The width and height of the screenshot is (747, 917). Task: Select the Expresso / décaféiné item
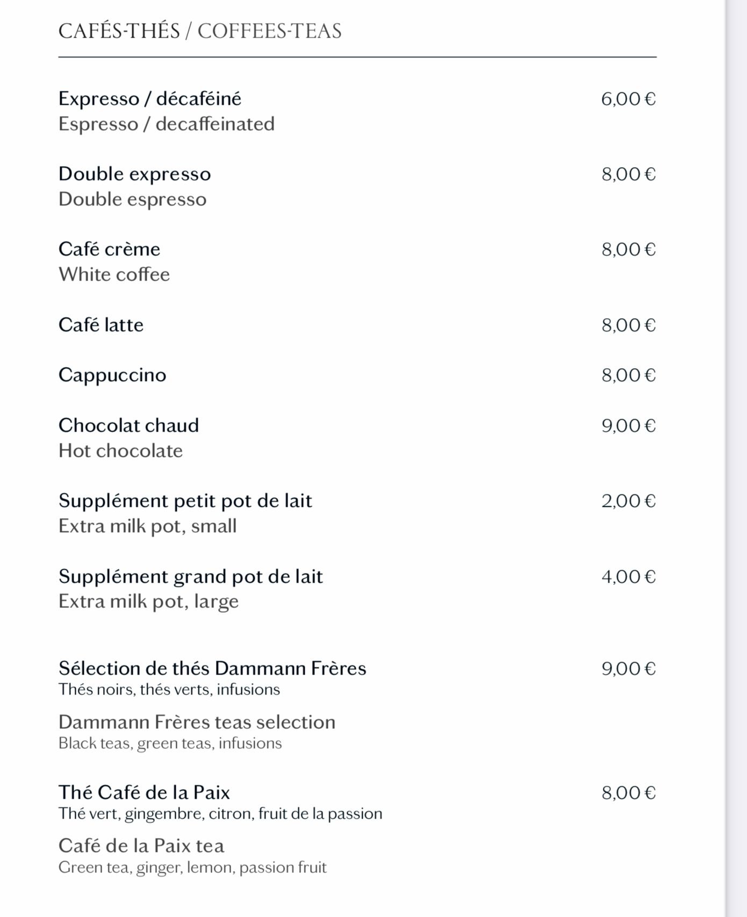150,99
